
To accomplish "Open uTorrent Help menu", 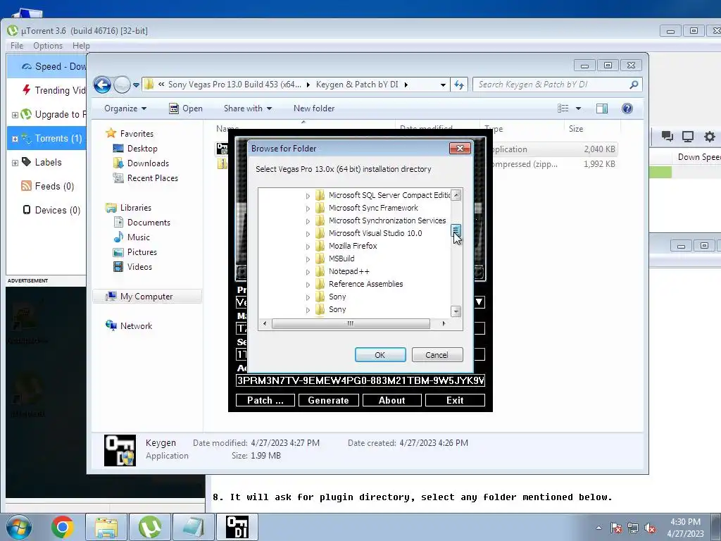I will point(81,46).
